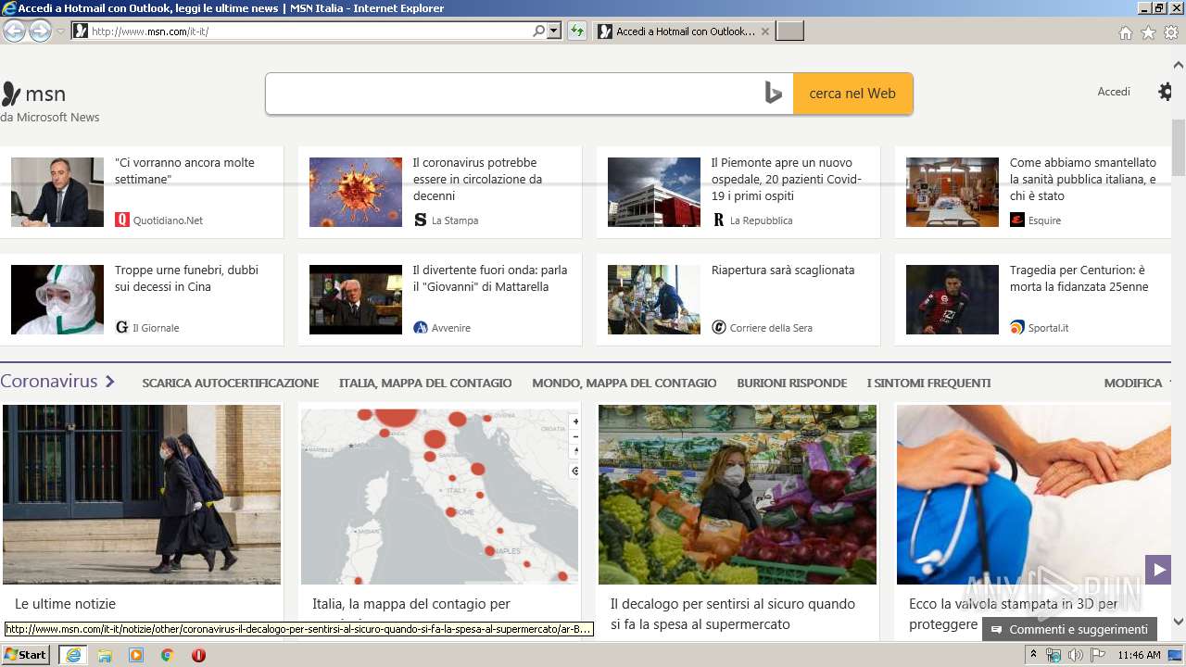Viewport: 1186px width, 667px height.
Task: Select MONDO, MAPPA DEL CONTAGIO menu item
Action: (625, 383)
